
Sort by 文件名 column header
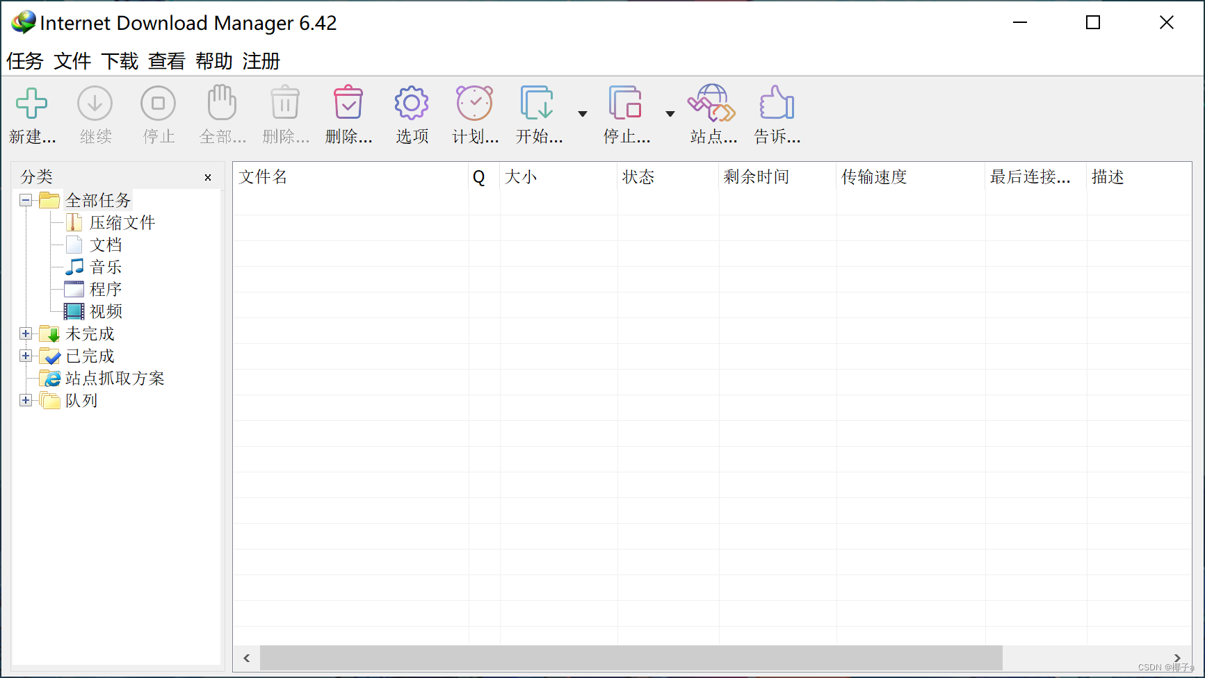point(351,177)
